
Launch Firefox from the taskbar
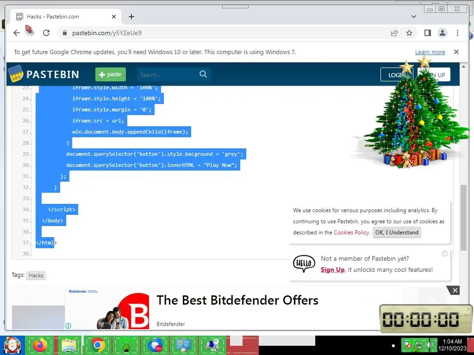(40, 345)
